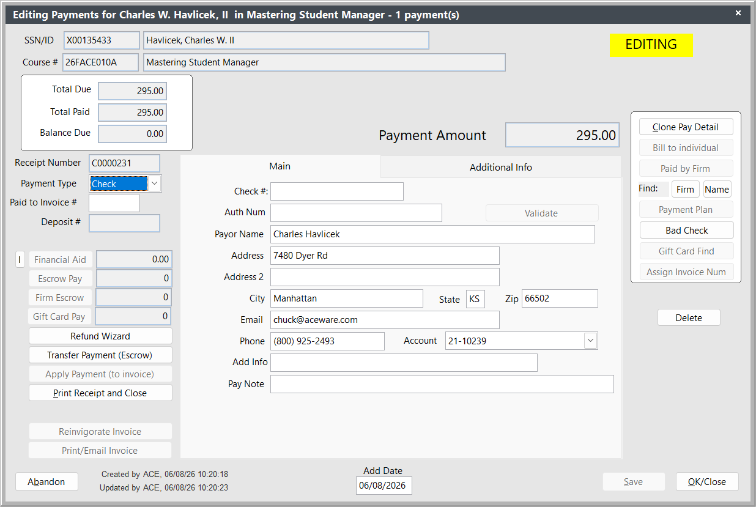
Task: Click the small I button beside Financial Aid
Action: point(20,260)
